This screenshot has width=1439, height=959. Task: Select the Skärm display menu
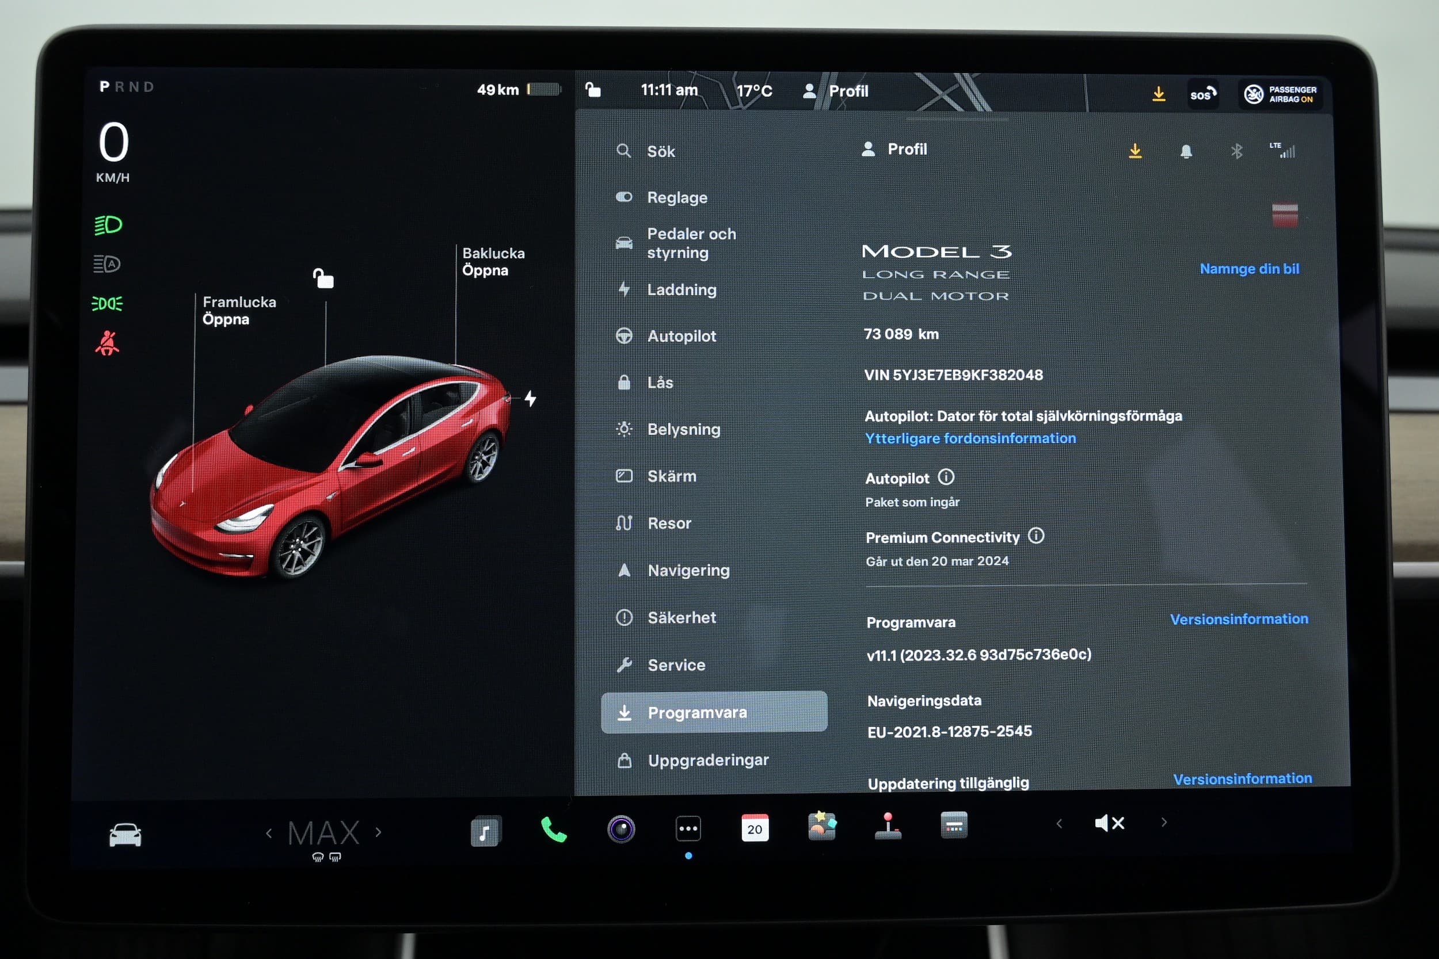click(x=656, y=476)
